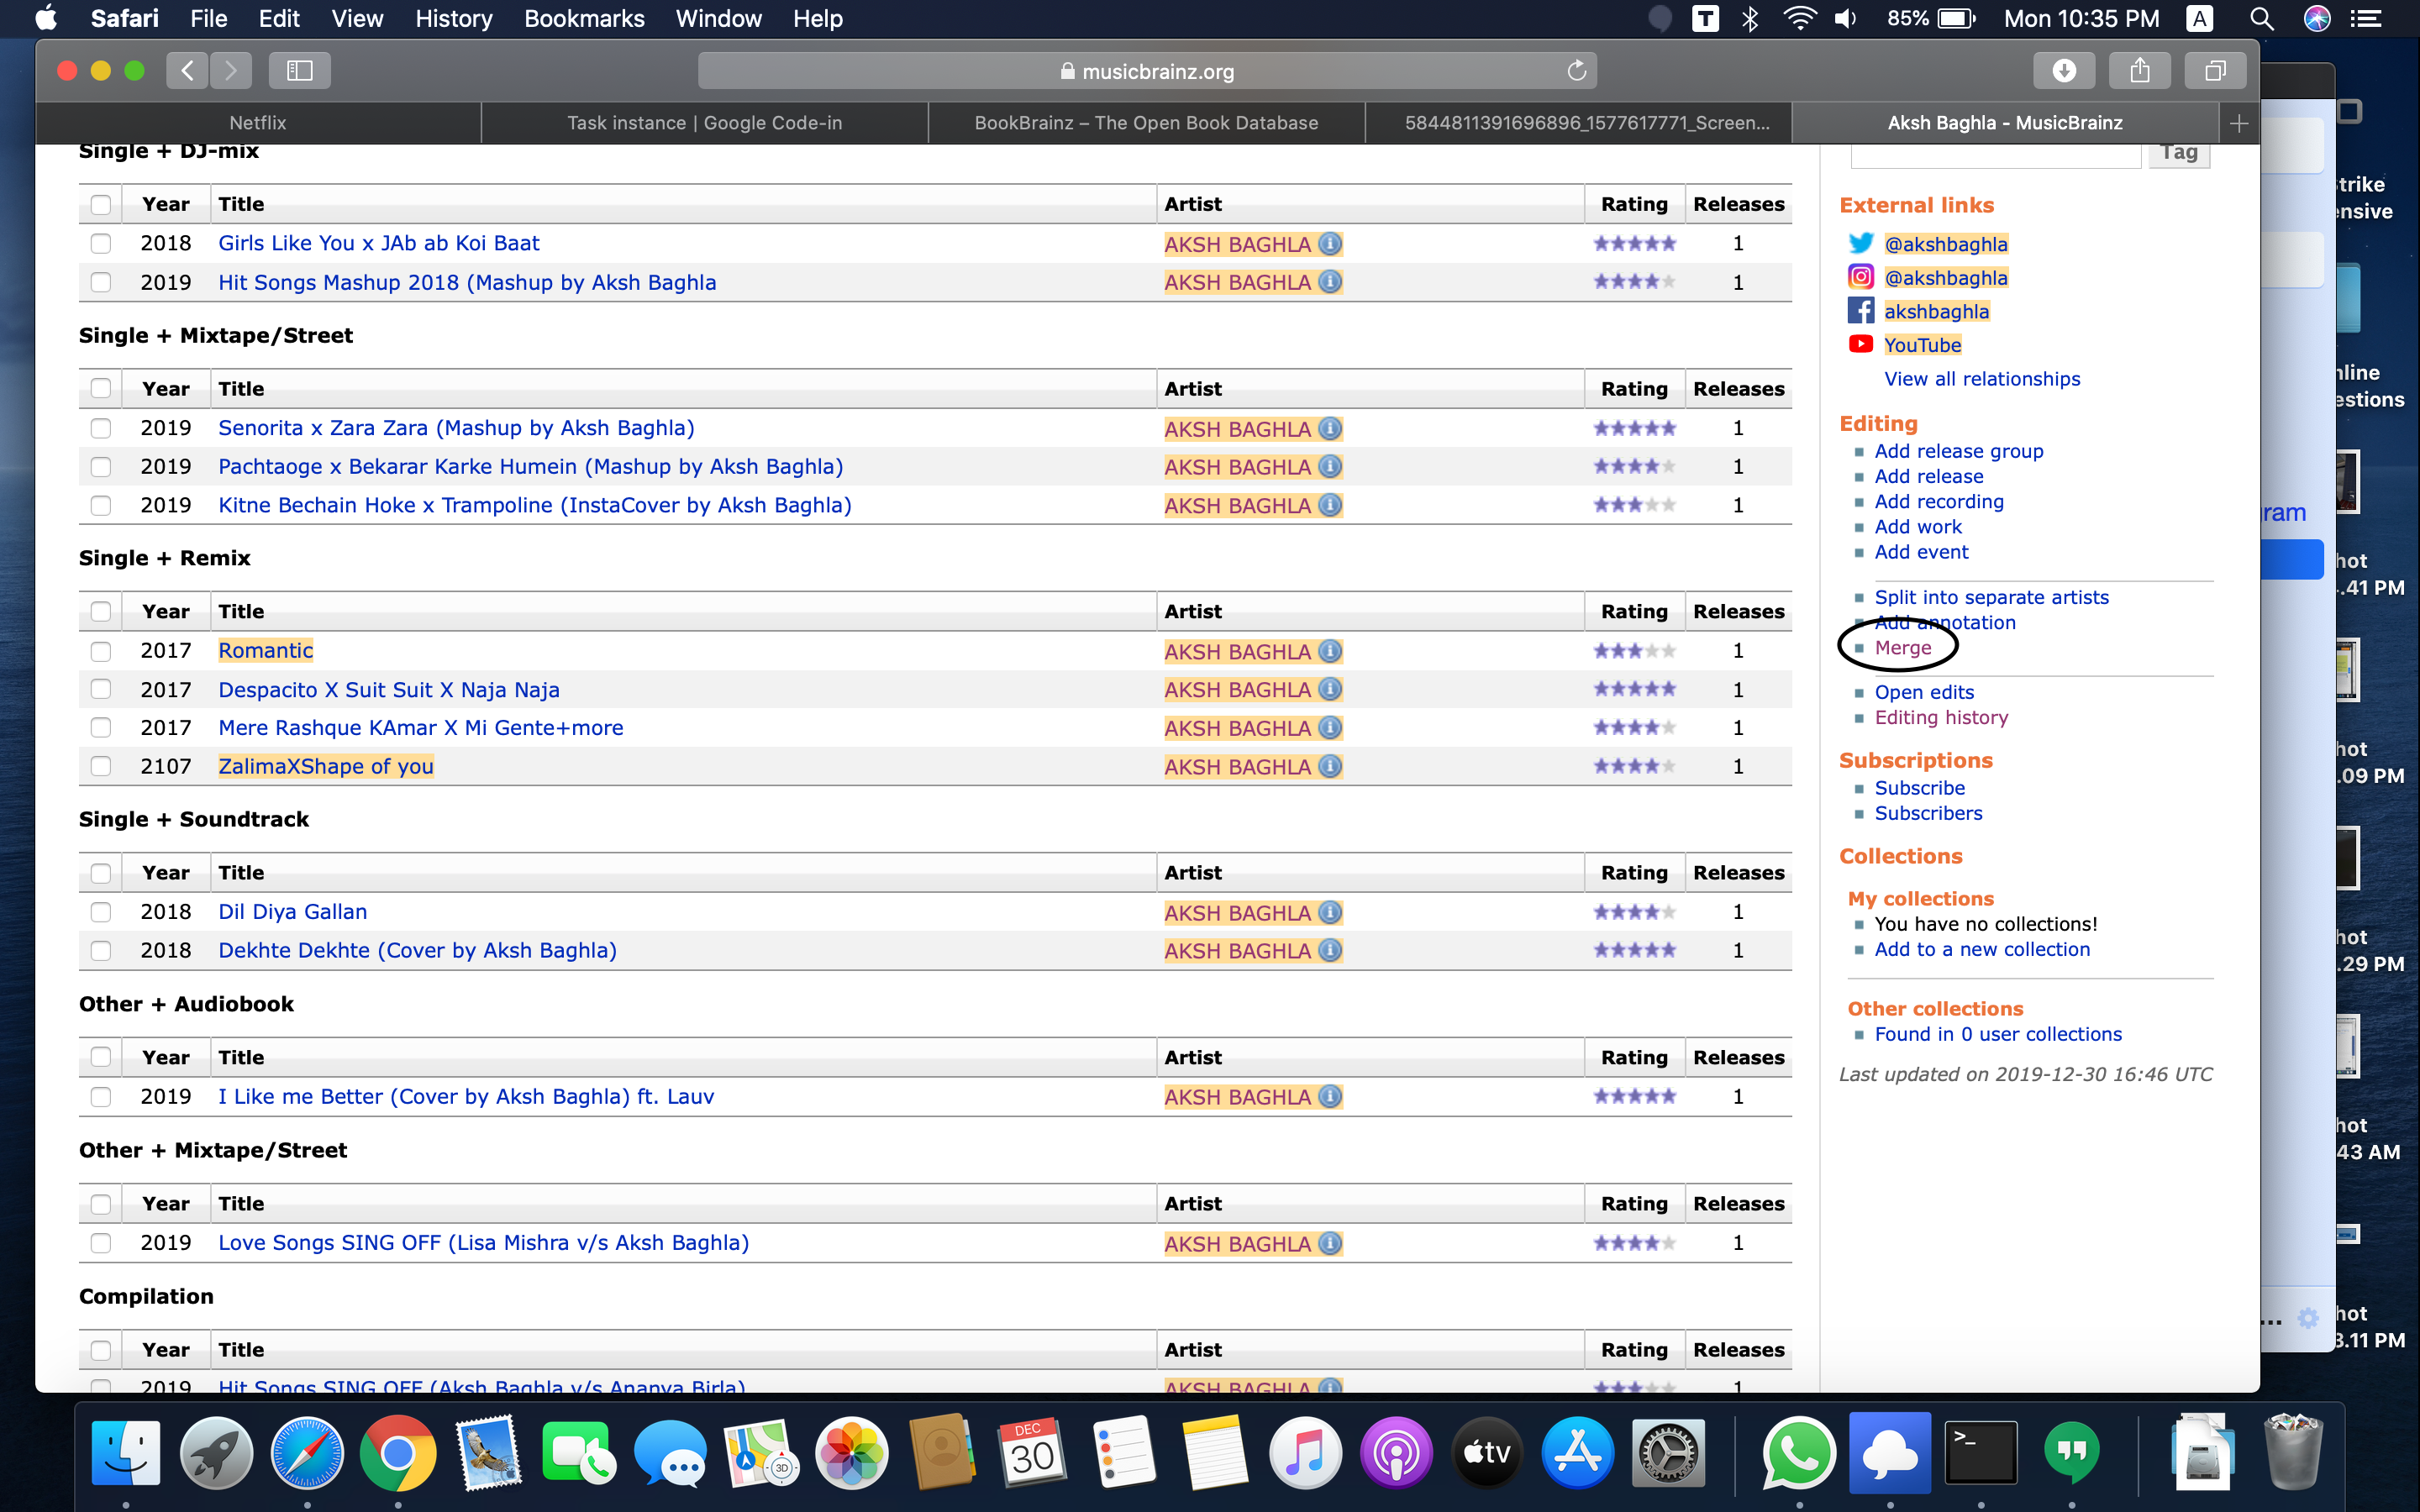The width and height of the screenshot is (2420, 1512).
Task: Open the Instagram icon under External links
Action: (x=1860, y=277)
